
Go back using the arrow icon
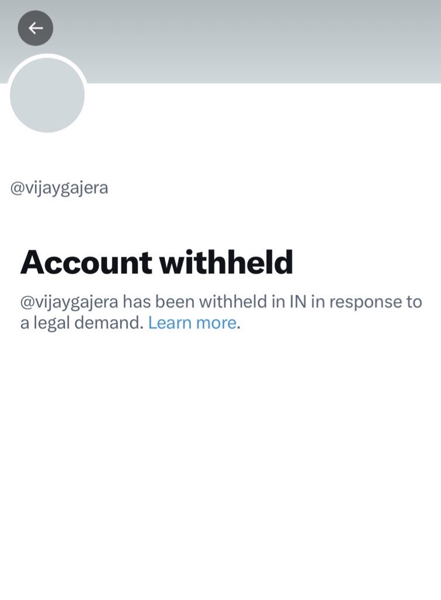pyautogui.click(x=36, y=28)
